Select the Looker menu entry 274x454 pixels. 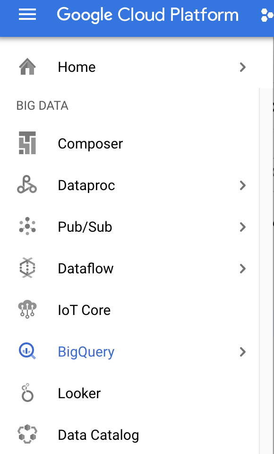129,393
